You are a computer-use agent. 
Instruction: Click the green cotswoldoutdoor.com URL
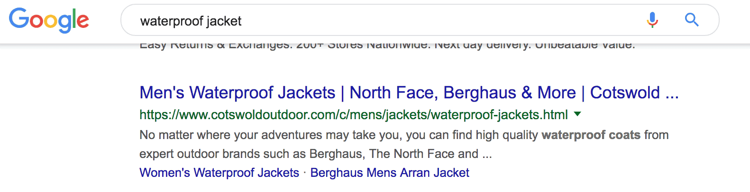[353, 115]
